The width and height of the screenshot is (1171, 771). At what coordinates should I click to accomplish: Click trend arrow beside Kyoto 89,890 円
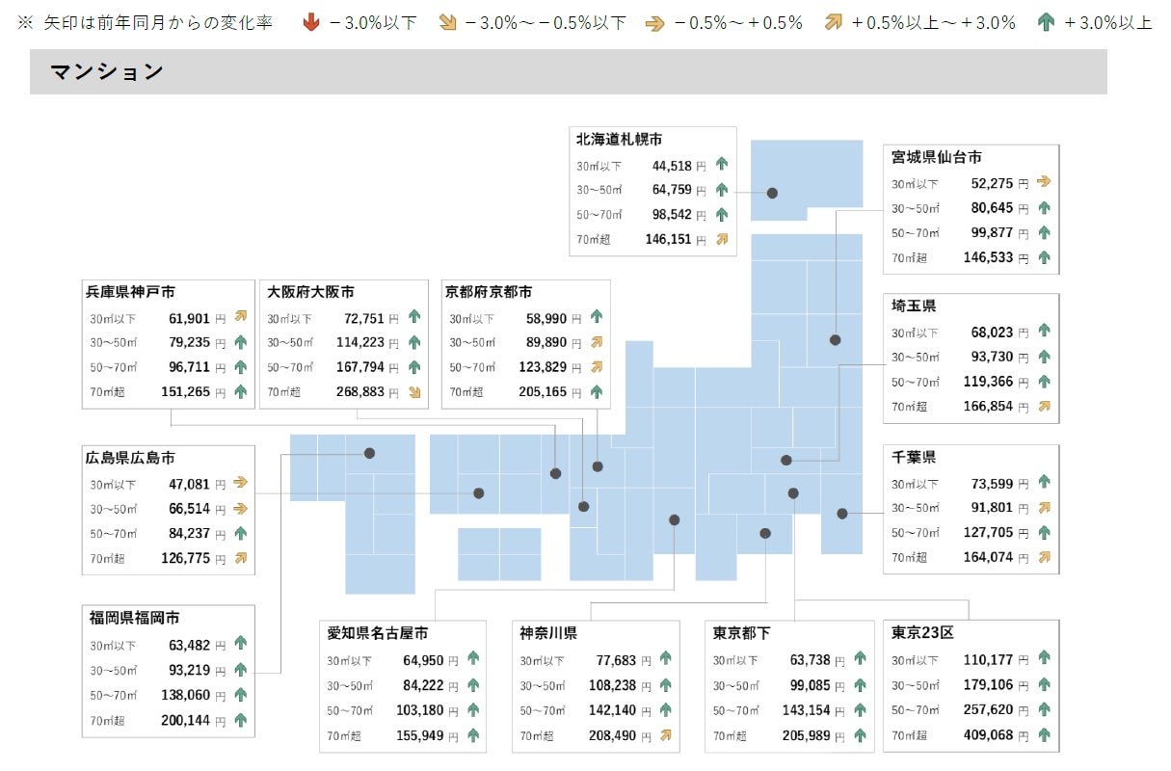click(596, 342)
